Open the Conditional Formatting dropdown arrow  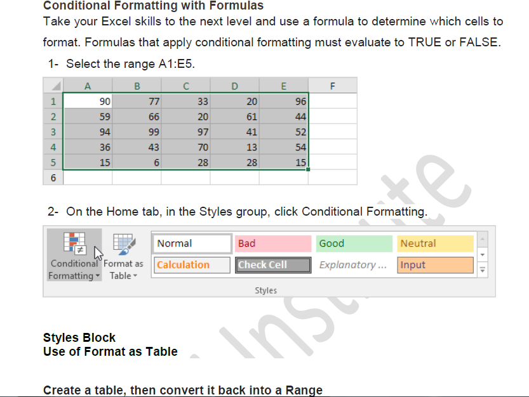click(x=98, y=276)
